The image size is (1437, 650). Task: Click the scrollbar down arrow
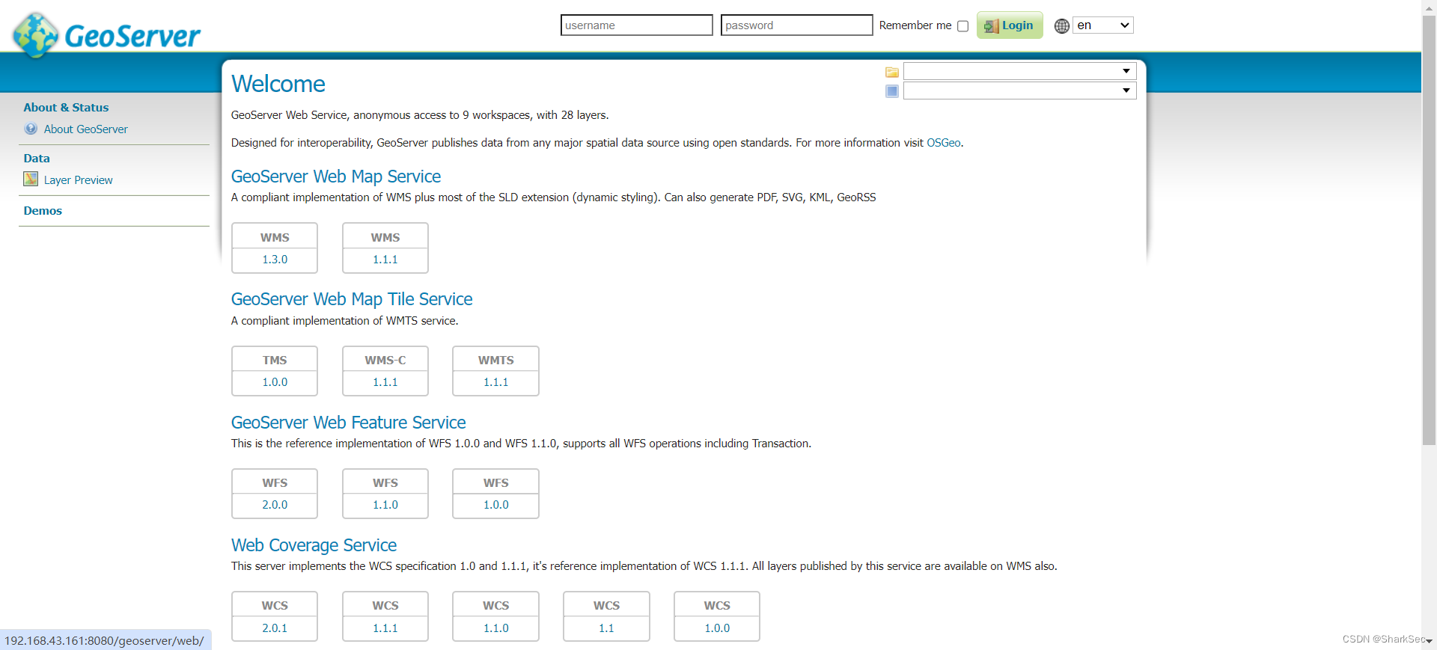[1429, 643]
